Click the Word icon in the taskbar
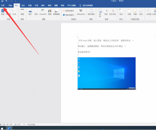This screenshot has height=130, width=156. coord(9,128)
